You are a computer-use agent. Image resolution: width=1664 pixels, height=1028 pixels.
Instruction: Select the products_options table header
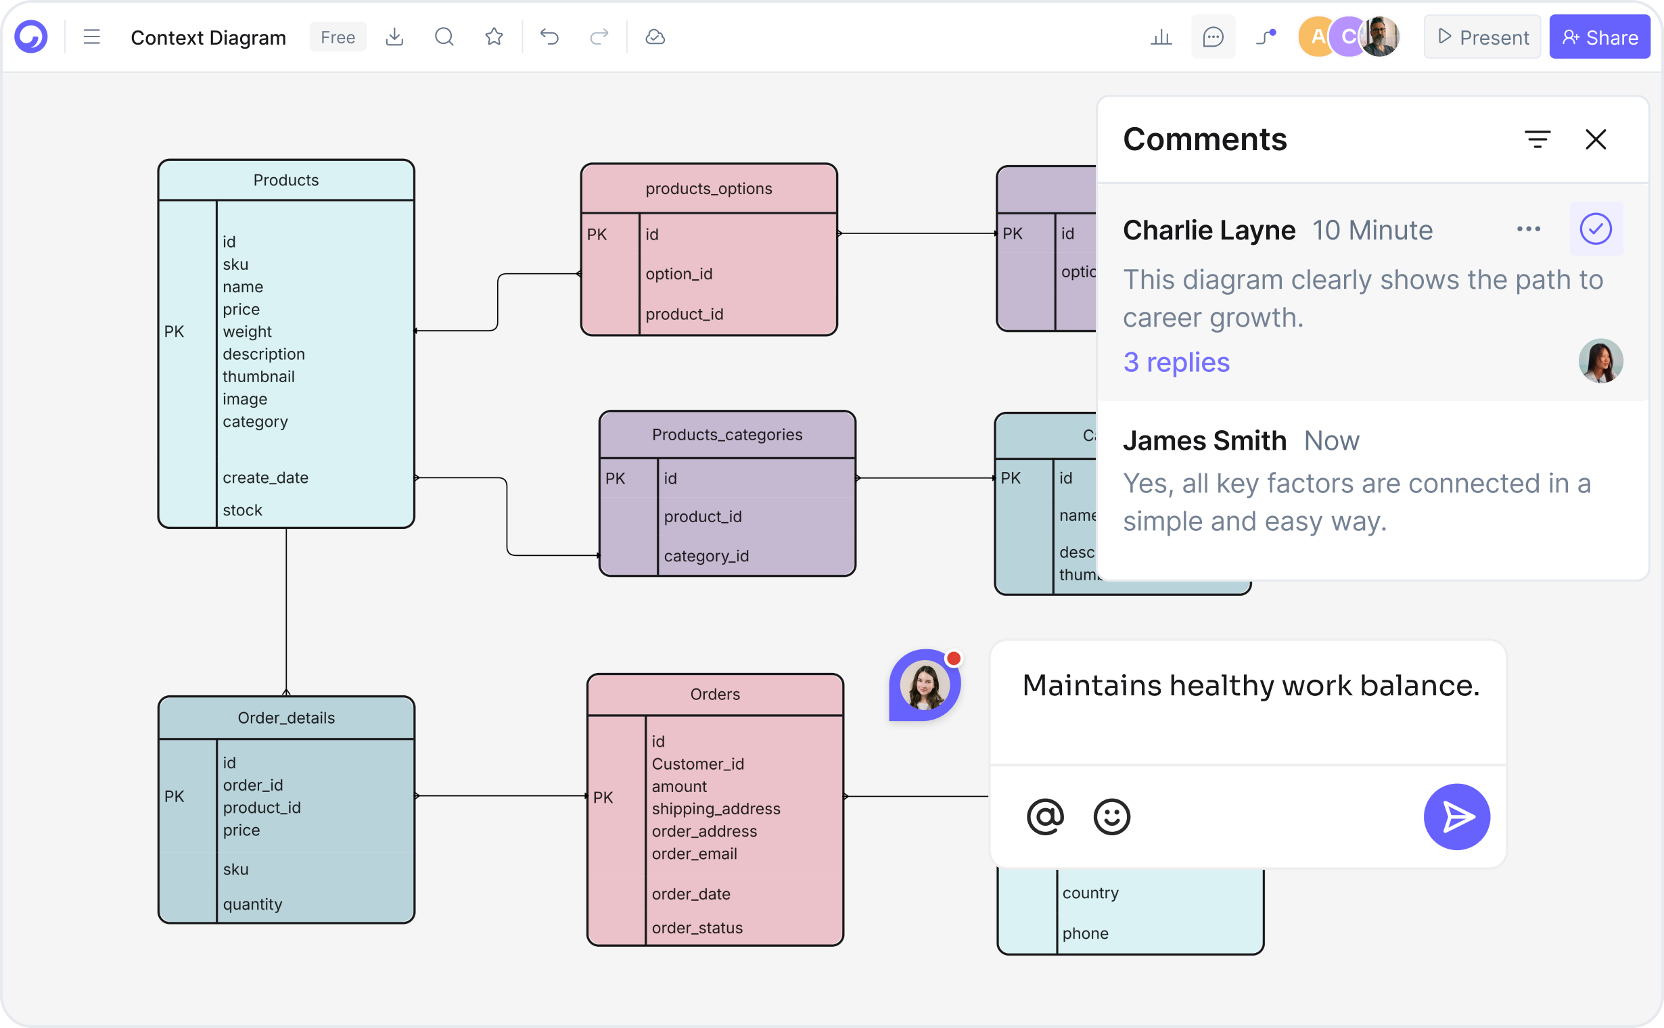click(709, 188)
